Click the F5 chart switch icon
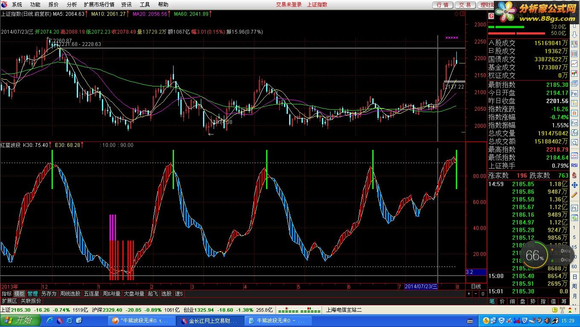580x327 pixels. (574, 208)
